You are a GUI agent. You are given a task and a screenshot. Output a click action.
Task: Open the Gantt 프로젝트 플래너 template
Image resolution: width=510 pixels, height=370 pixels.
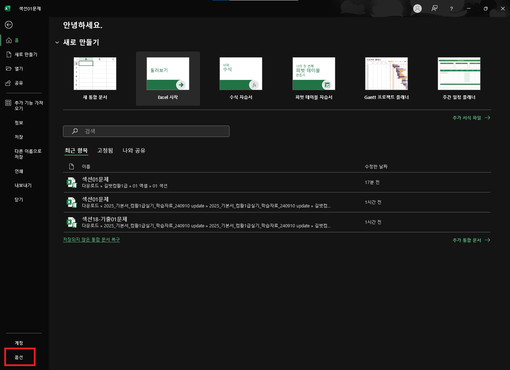pyautogui.click(x=387, y=79)
